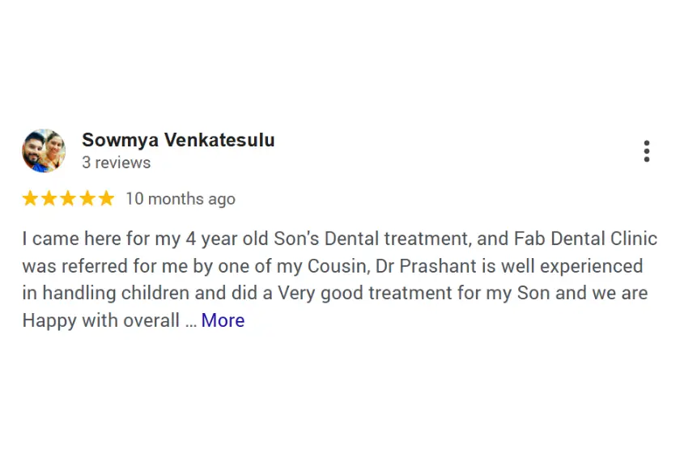Click the fifth gold rating star

click(x=106, y=199)
